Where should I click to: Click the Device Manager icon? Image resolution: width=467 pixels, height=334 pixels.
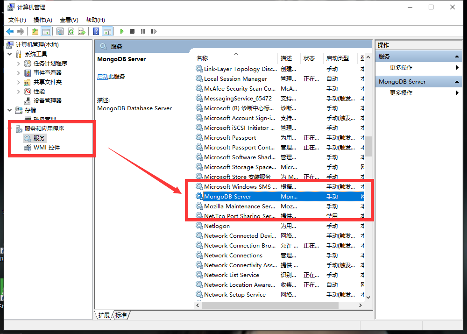(28, 101)
